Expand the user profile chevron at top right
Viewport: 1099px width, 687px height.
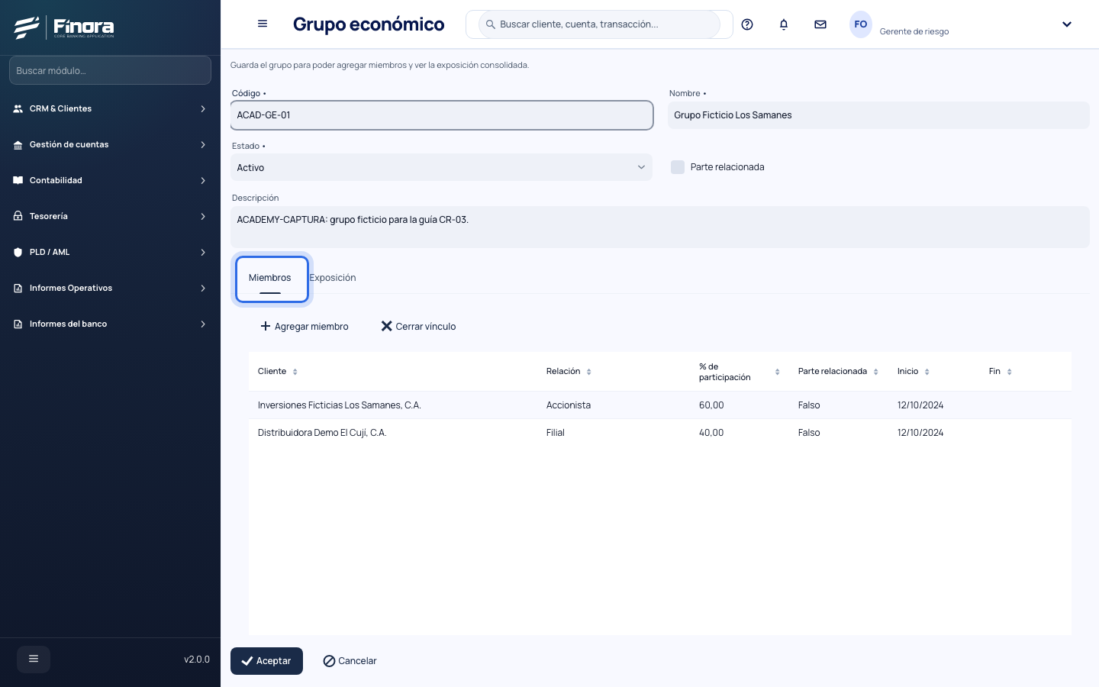(x=1067, y=24)
